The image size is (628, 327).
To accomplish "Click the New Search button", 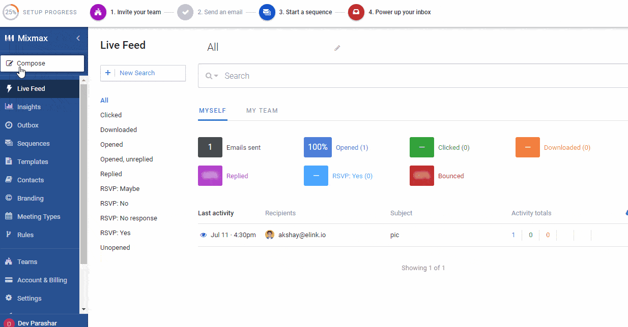I will [143, 73].
